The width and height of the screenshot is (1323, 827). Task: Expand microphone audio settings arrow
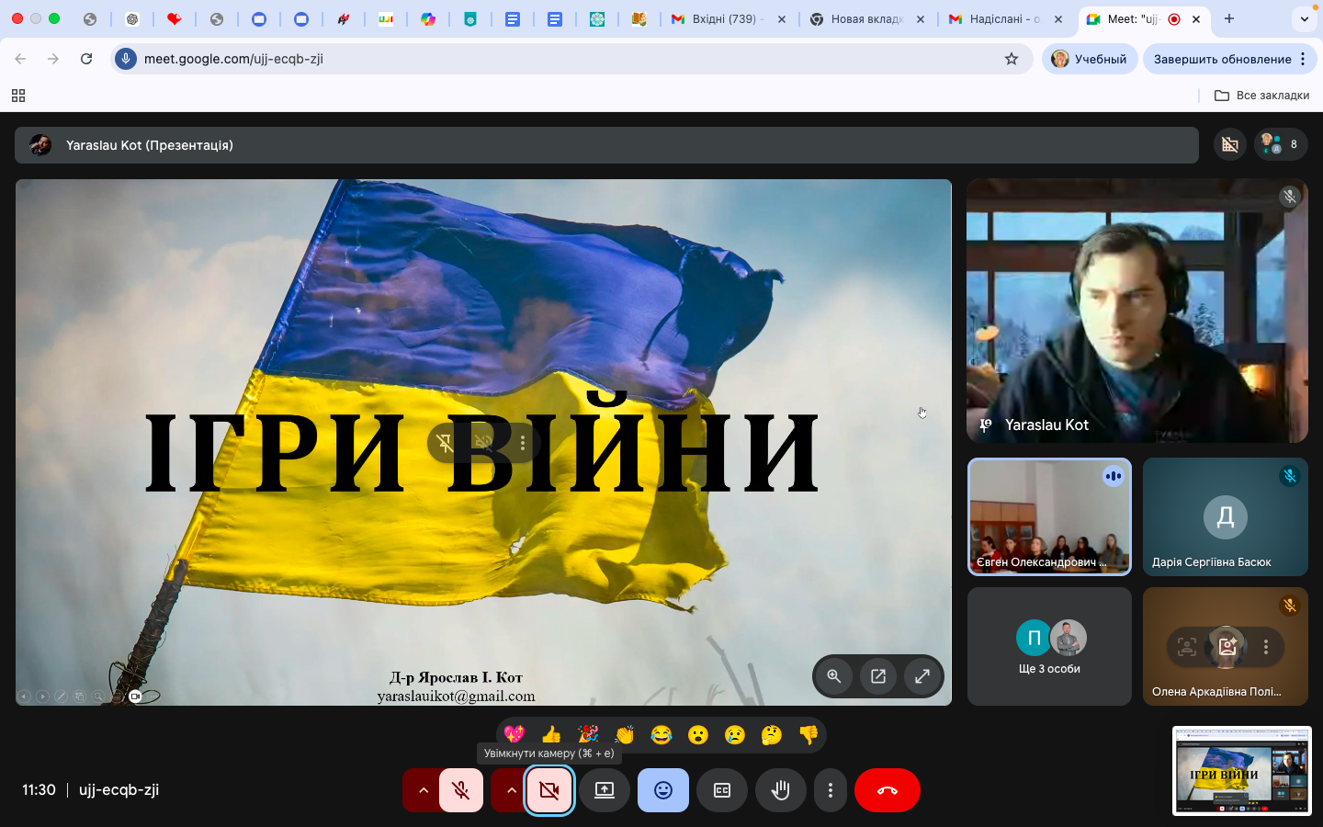point(423,790)
